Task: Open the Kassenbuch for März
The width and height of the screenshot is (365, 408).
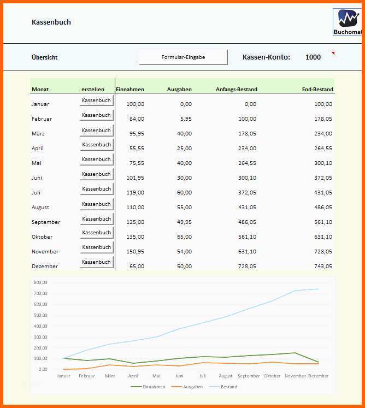Action: tap(96, 130)
